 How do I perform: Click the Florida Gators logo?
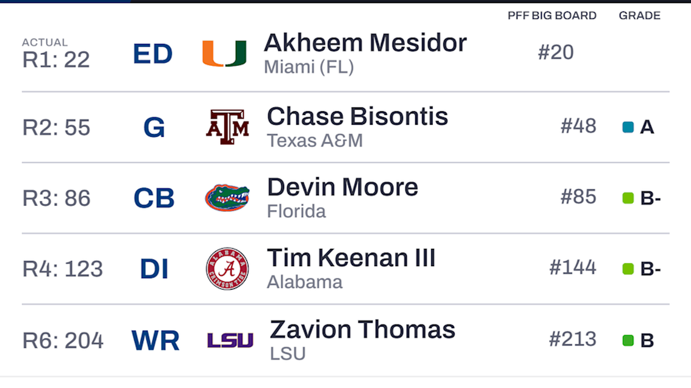coord(227,197)
